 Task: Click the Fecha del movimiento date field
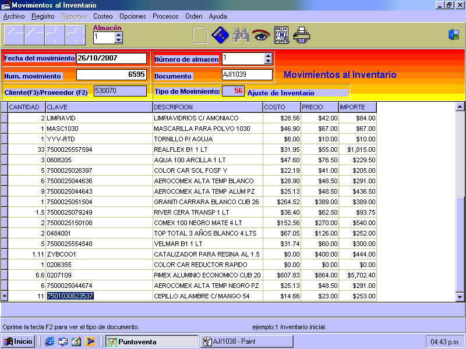click(111, 58)
